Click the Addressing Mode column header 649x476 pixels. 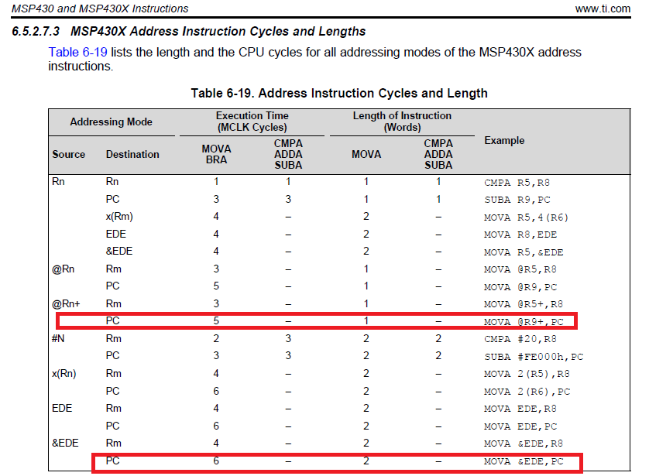click(x=111, y=122)
